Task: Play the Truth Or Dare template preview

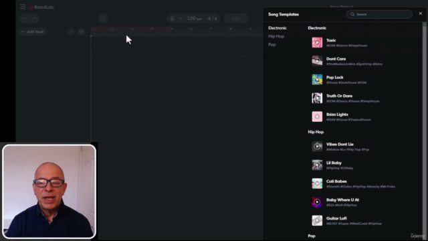Action: 317,98
